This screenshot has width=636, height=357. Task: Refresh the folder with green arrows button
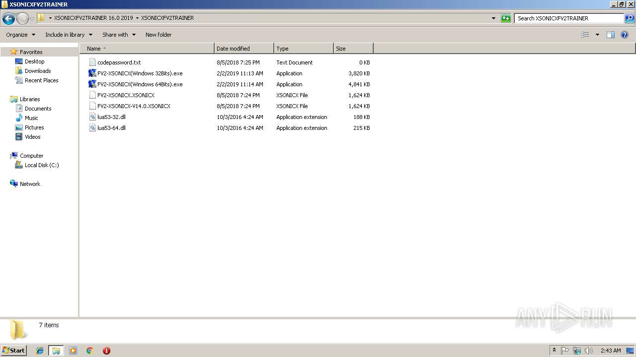tap(506, 18)
